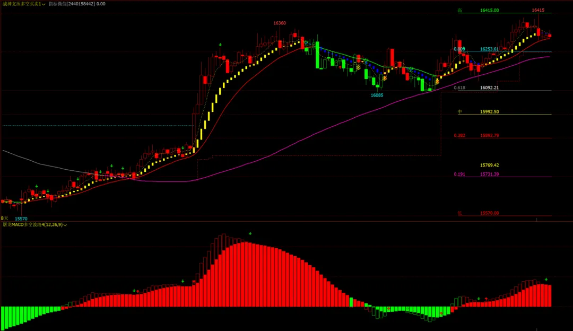Screen dimensions: 573x331
Task: Select the 15992.50 middle level value
Action: coord(489,112)
